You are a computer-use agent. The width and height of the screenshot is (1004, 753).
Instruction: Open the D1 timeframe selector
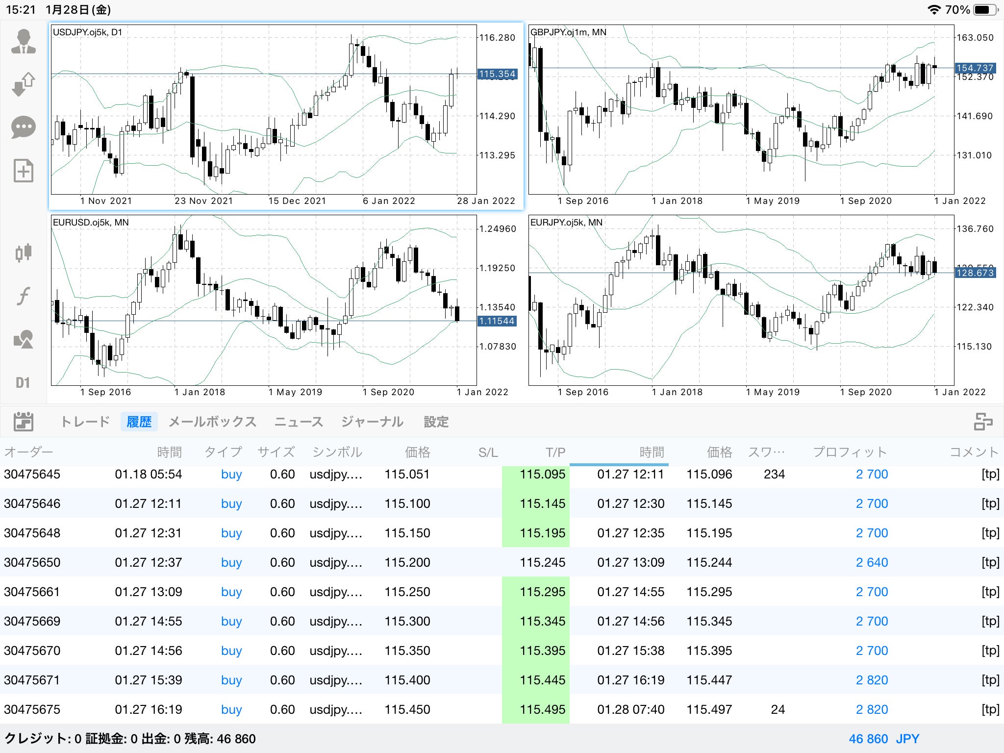tap(23, 383)
